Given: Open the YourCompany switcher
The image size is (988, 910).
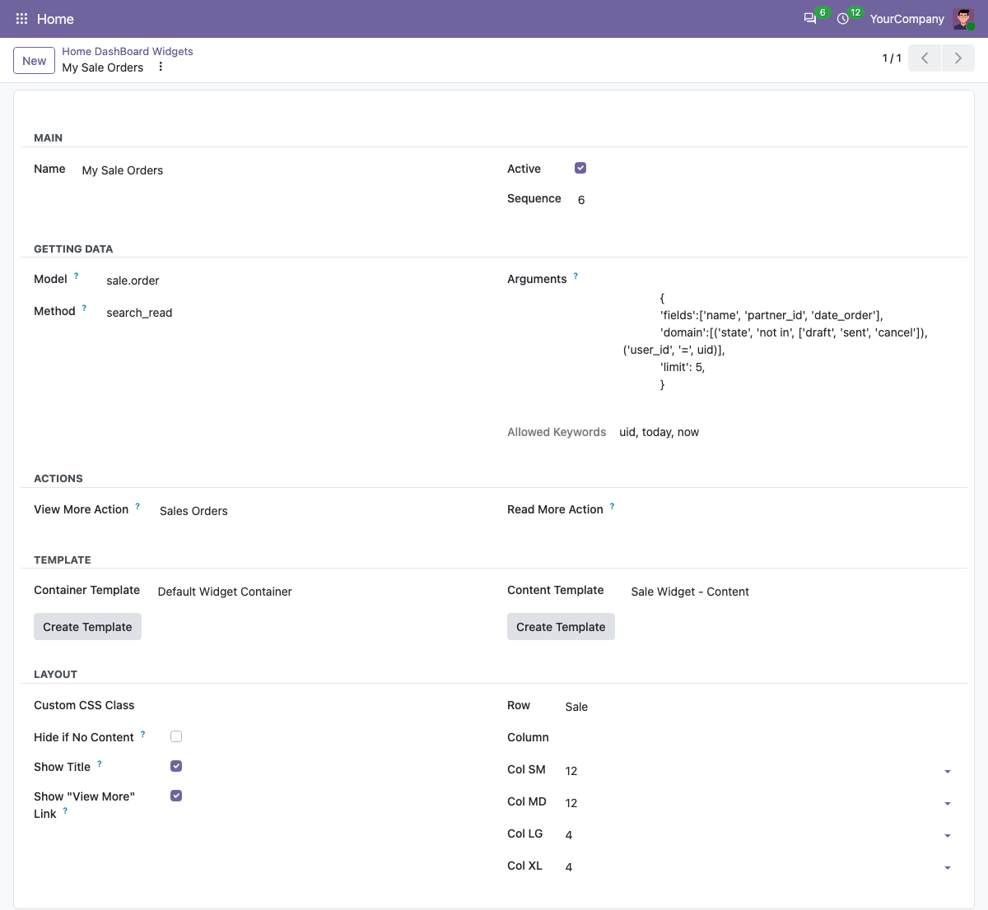Looking at the screenshot, I should click(907, 19).
